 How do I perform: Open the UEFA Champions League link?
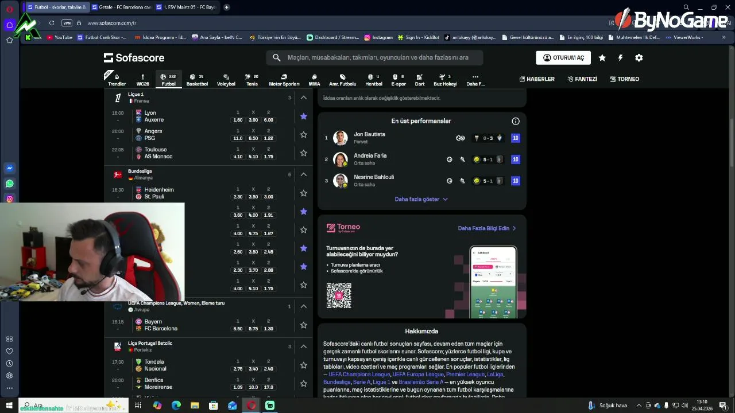(x=359, y=375)
